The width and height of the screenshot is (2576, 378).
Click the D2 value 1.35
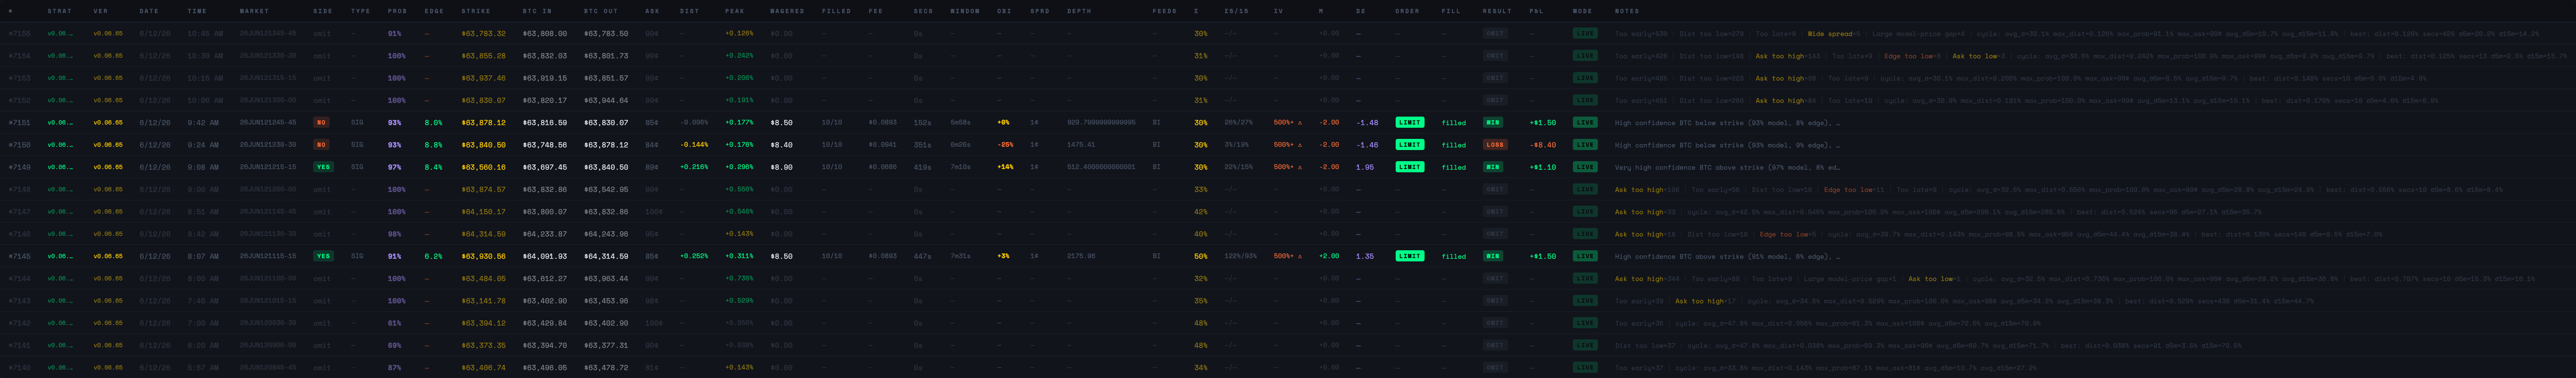[x=1365, y=256]
